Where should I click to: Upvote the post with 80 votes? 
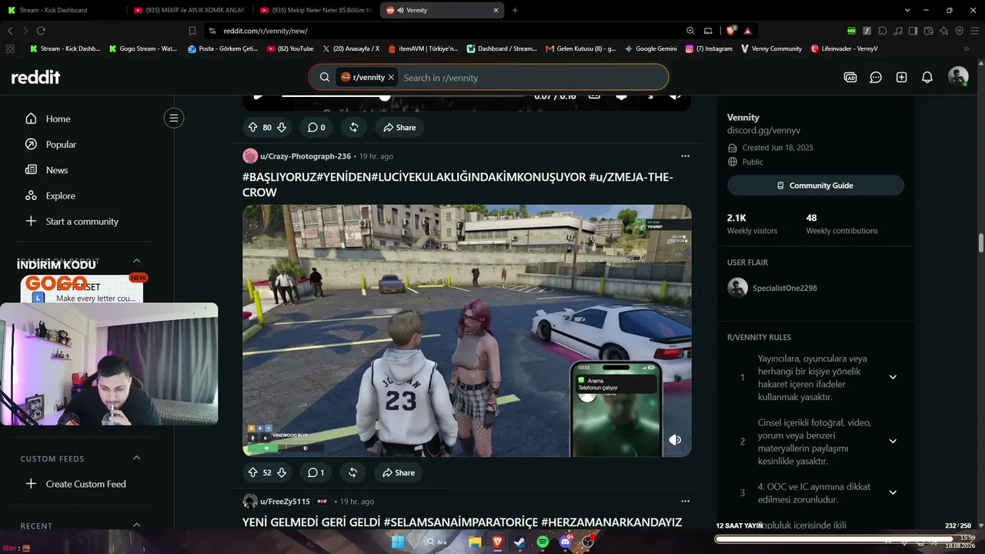click(x=252, y=127)
